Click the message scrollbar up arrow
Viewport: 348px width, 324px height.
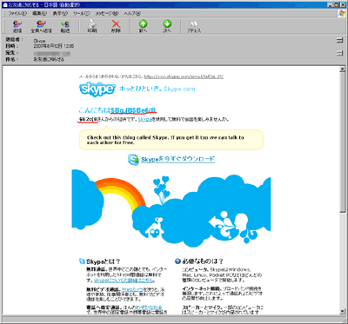(x=343, y=69)
